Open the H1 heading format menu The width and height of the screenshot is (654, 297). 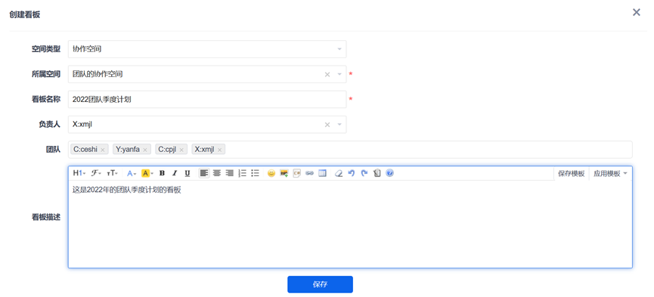pos(79,173)
